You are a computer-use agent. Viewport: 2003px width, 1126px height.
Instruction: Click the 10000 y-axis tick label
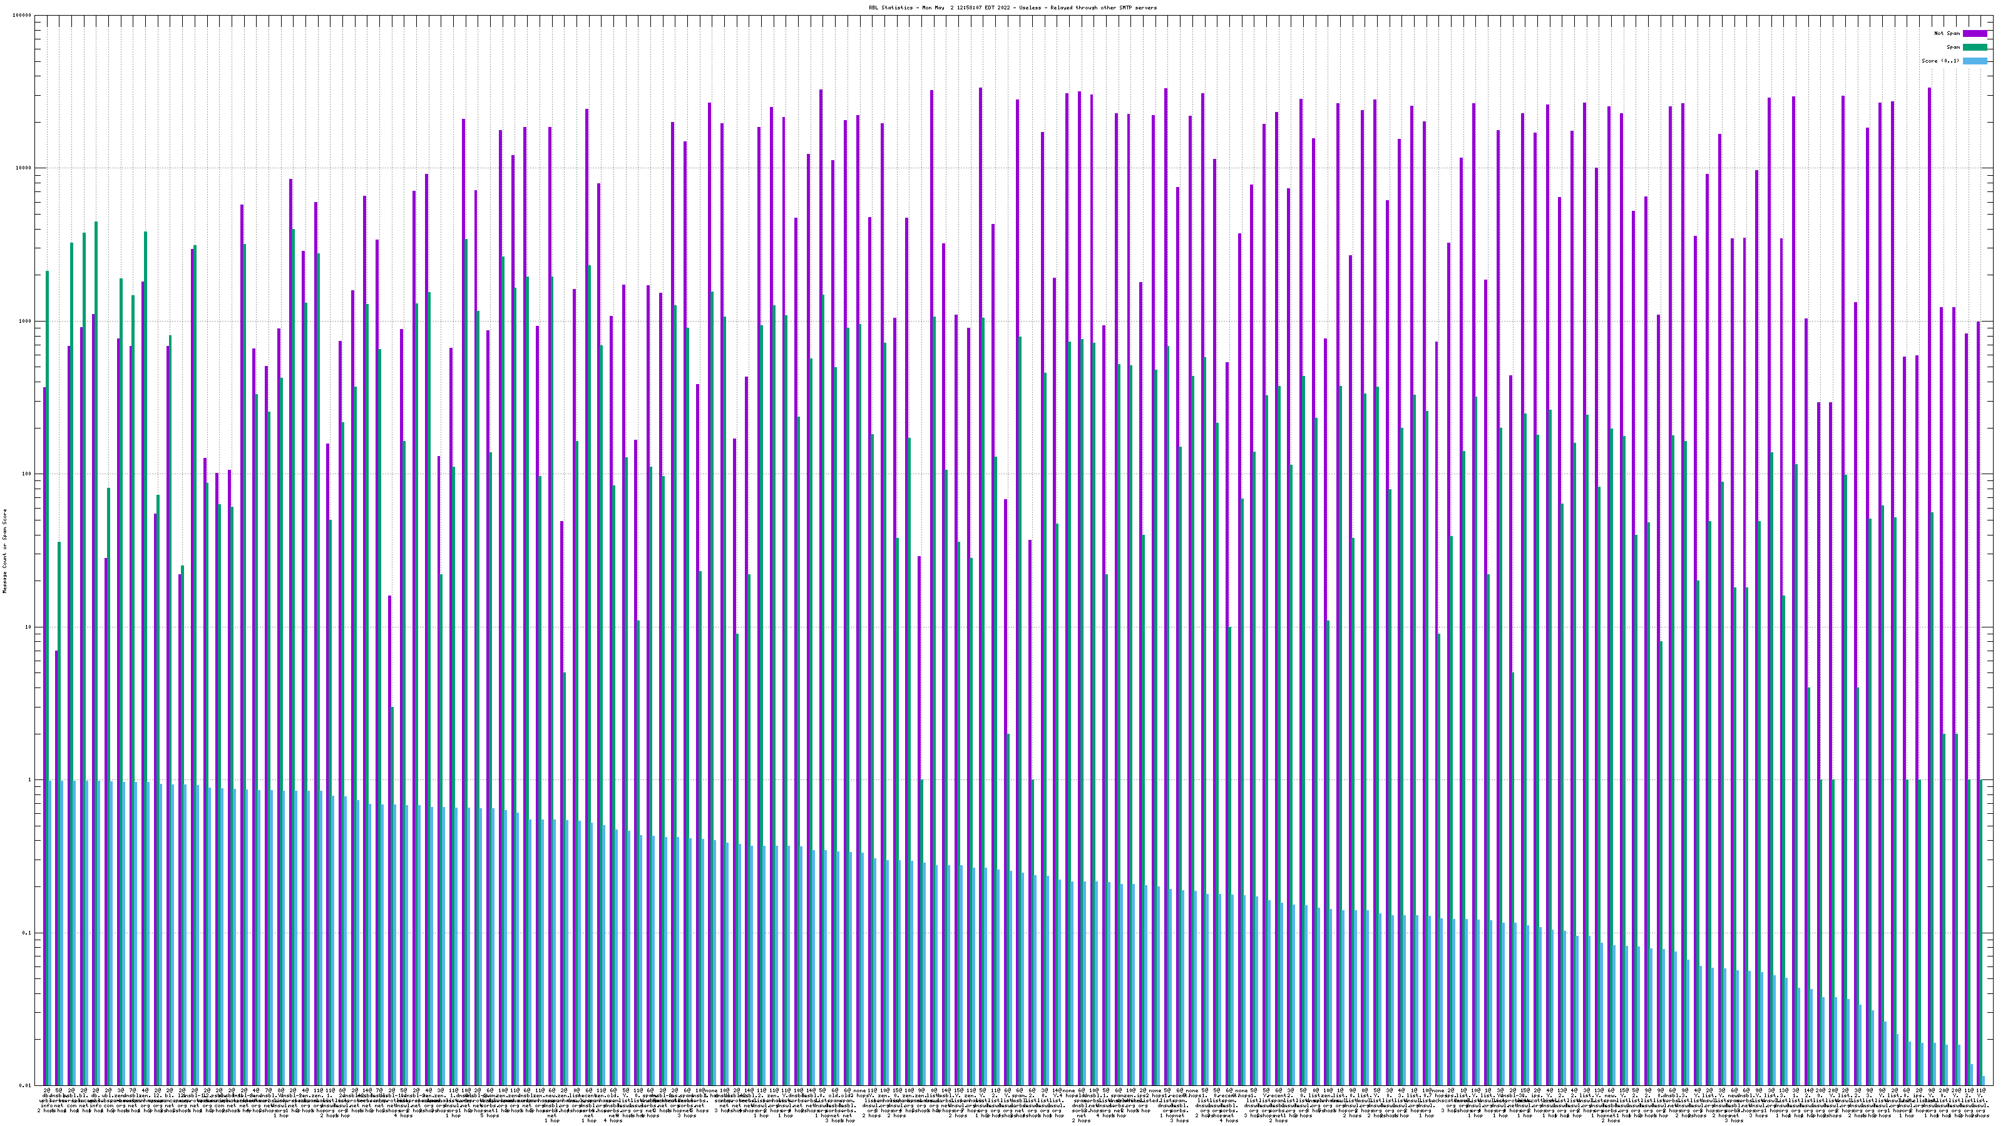(x=25, y=169)
